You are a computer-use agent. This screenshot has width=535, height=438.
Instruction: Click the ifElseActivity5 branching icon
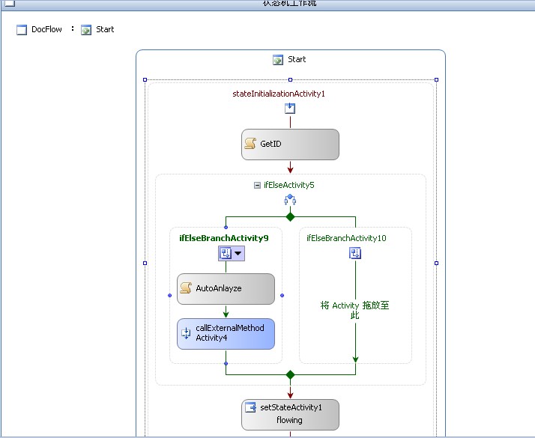tap(290, 200)
